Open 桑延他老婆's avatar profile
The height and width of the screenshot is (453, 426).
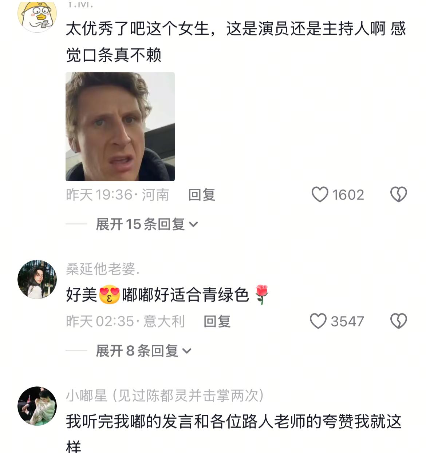pyautogui.click(x=37, y=279)
